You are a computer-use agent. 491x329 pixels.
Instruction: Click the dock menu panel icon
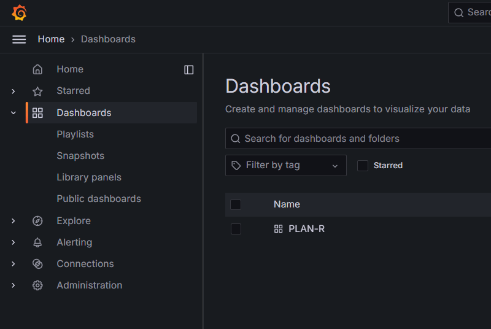pos(189,70)
